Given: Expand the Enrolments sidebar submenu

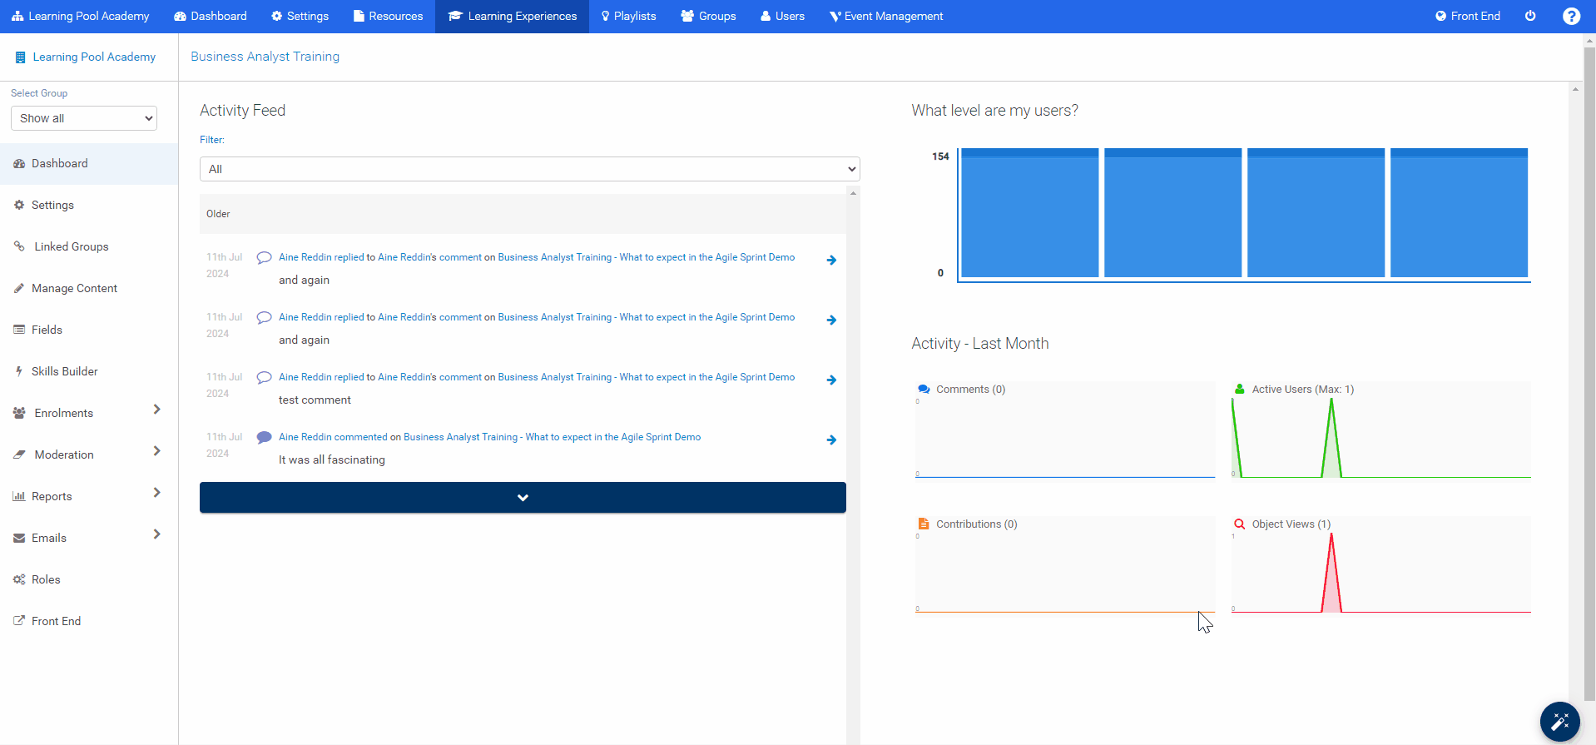Looking at the screenshot, I should 156,410.
